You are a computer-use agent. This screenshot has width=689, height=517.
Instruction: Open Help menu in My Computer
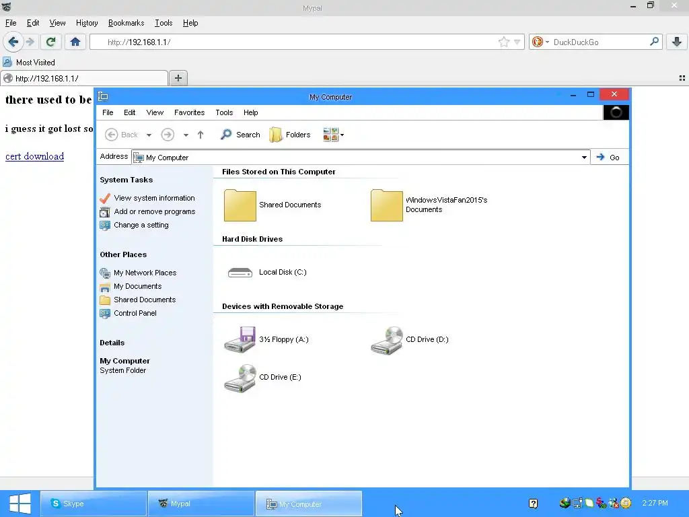pos(251,112)
